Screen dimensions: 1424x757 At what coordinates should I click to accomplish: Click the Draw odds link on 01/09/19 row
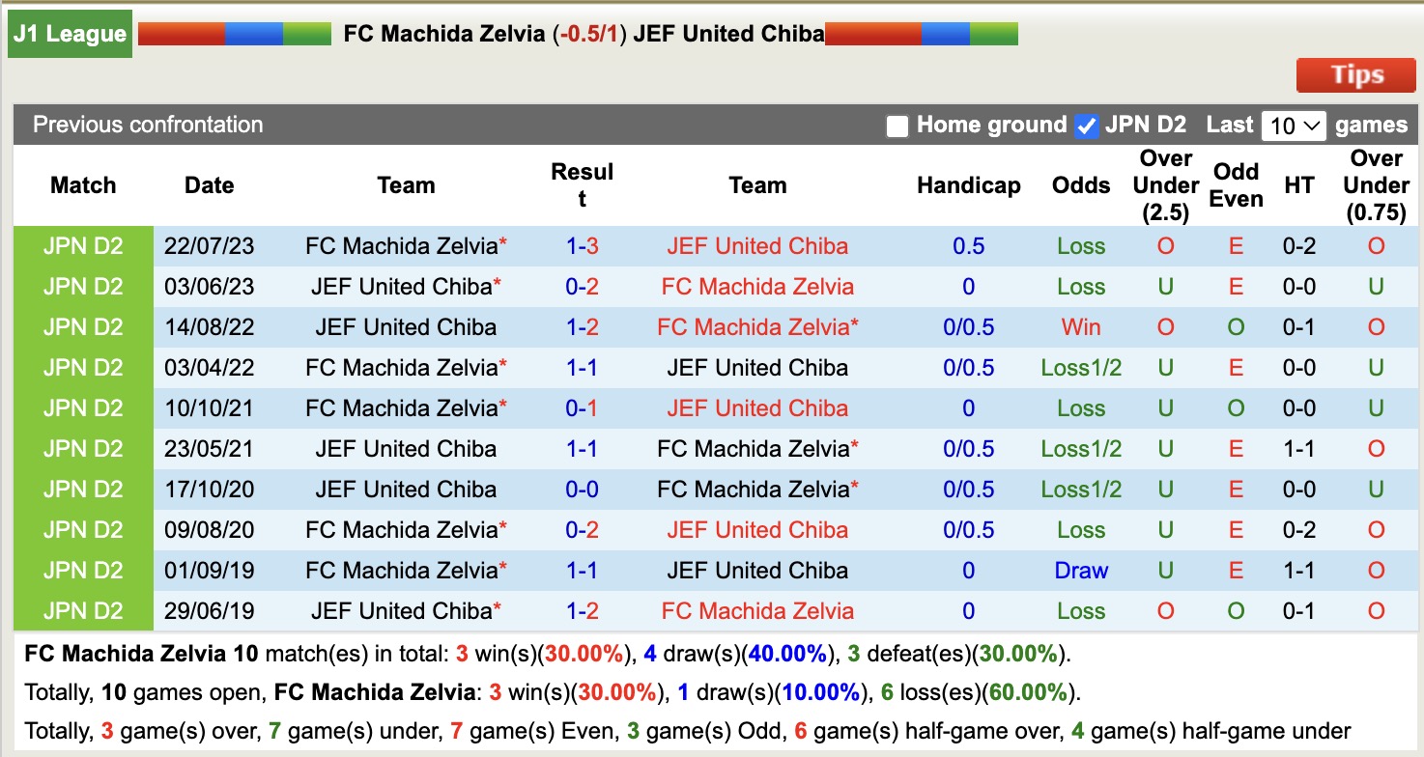point(1080,570)
